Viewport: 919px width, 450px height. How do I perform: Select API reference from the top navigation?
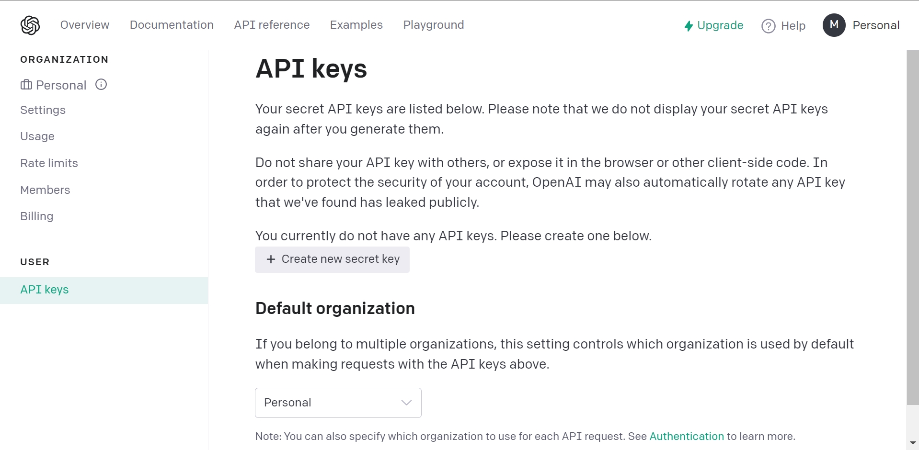(x=271, y=25)
